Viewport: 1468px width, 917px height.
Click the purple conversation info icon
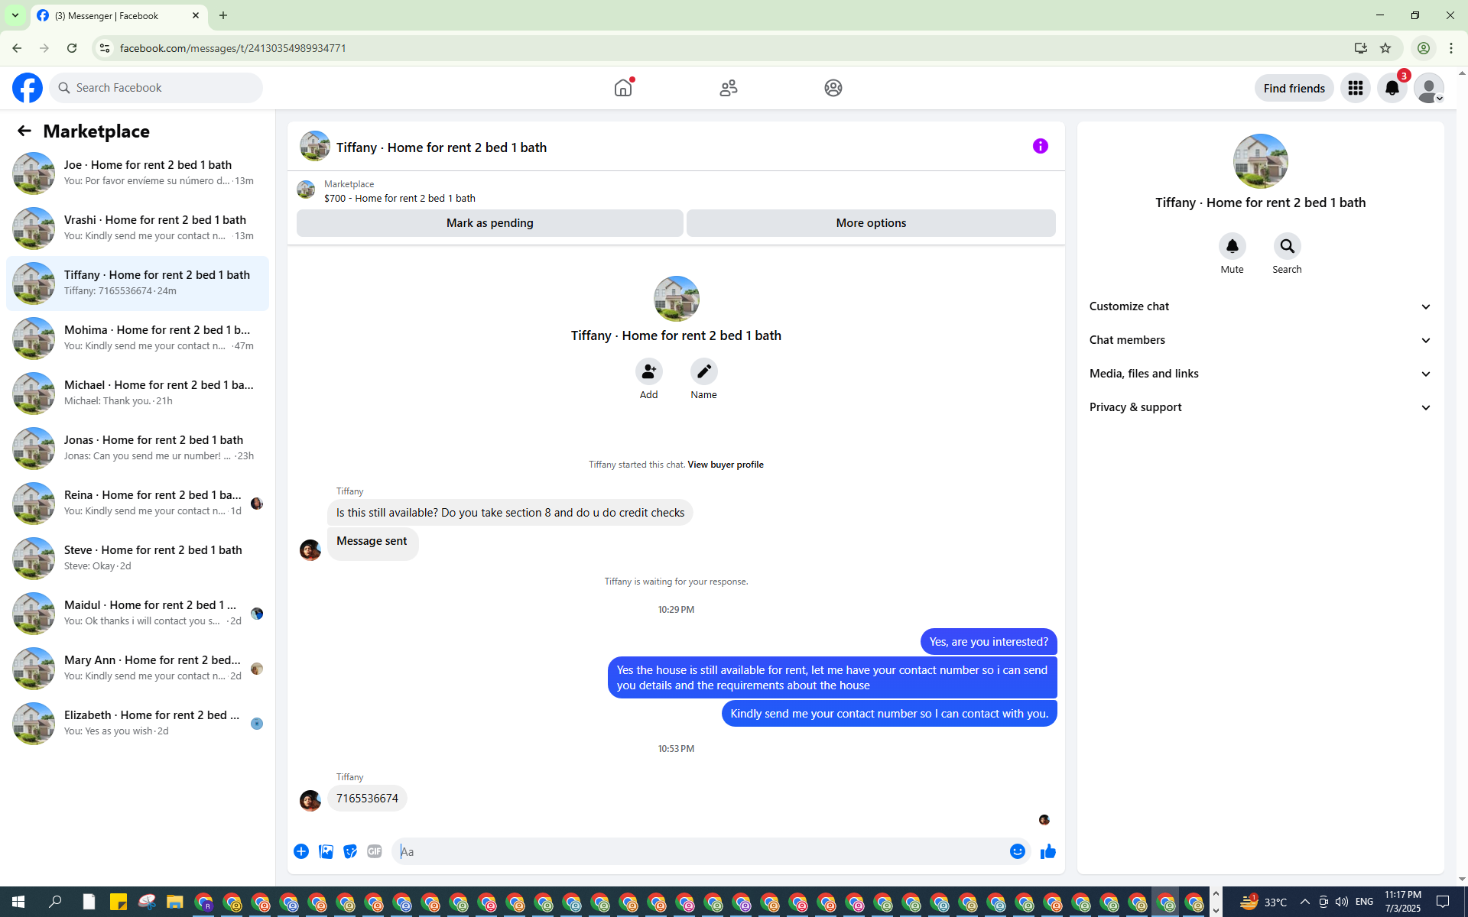1040,146
